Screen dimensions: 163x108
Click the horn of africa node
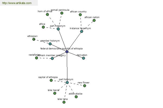pyautogui.click(x=47, y=15)
